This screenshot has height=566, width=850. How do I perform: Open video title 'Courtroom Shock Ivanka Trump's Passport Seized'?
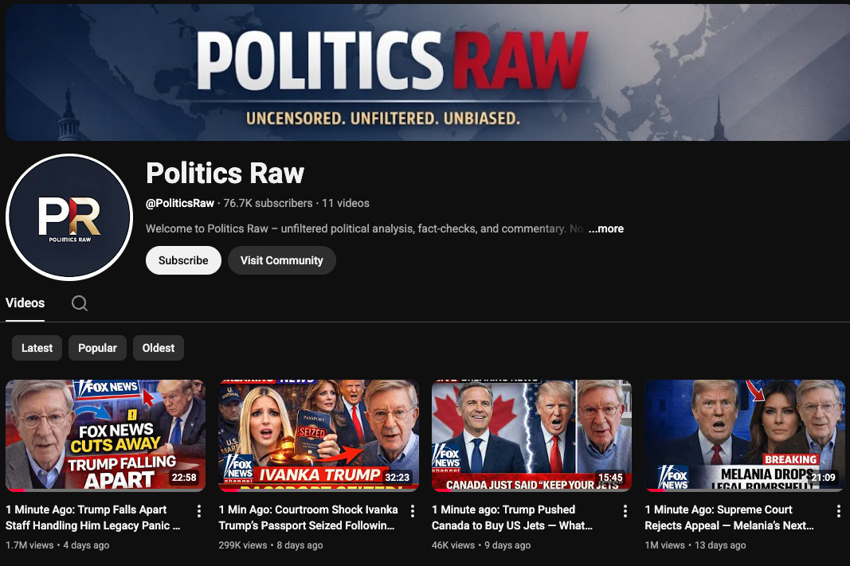[x=308, y=517]
